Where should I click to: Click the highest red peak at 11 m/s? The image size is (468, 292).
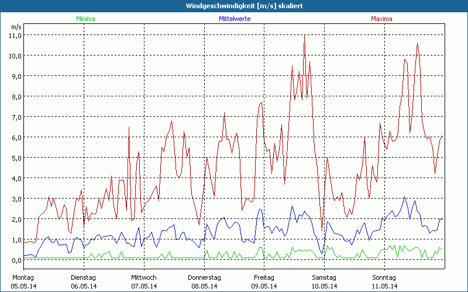tap(305, 36)
